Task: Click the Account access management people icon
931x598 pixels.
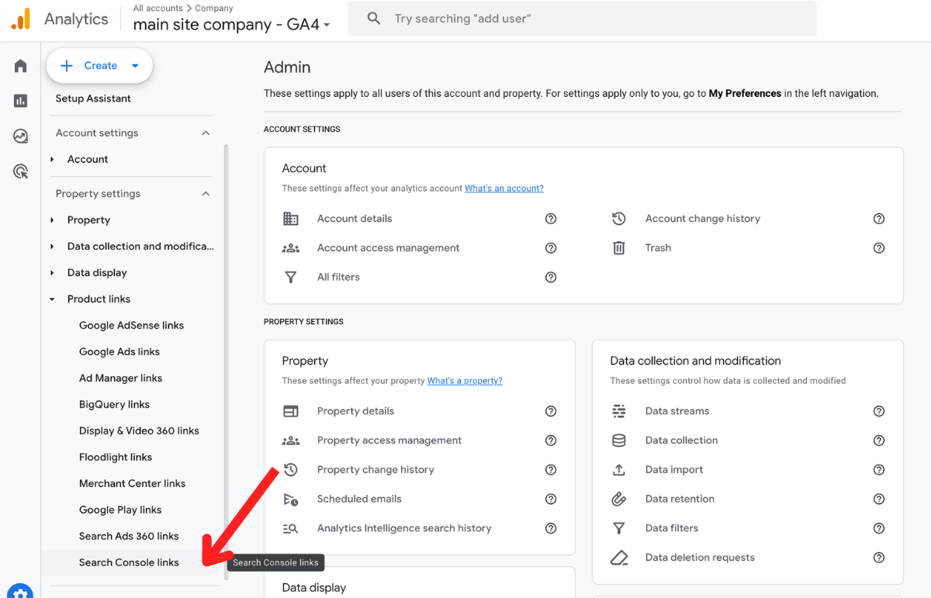Action: 291,248
